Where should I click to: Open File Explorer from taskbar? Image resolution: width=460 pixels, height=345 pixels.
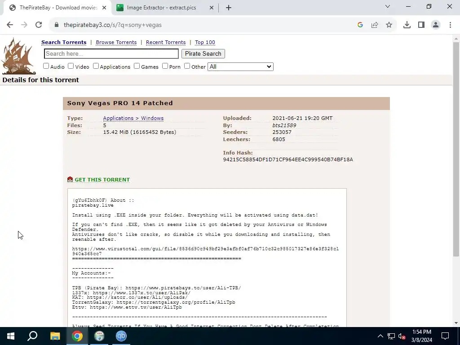pyautogui.click(x=55, y=336)
